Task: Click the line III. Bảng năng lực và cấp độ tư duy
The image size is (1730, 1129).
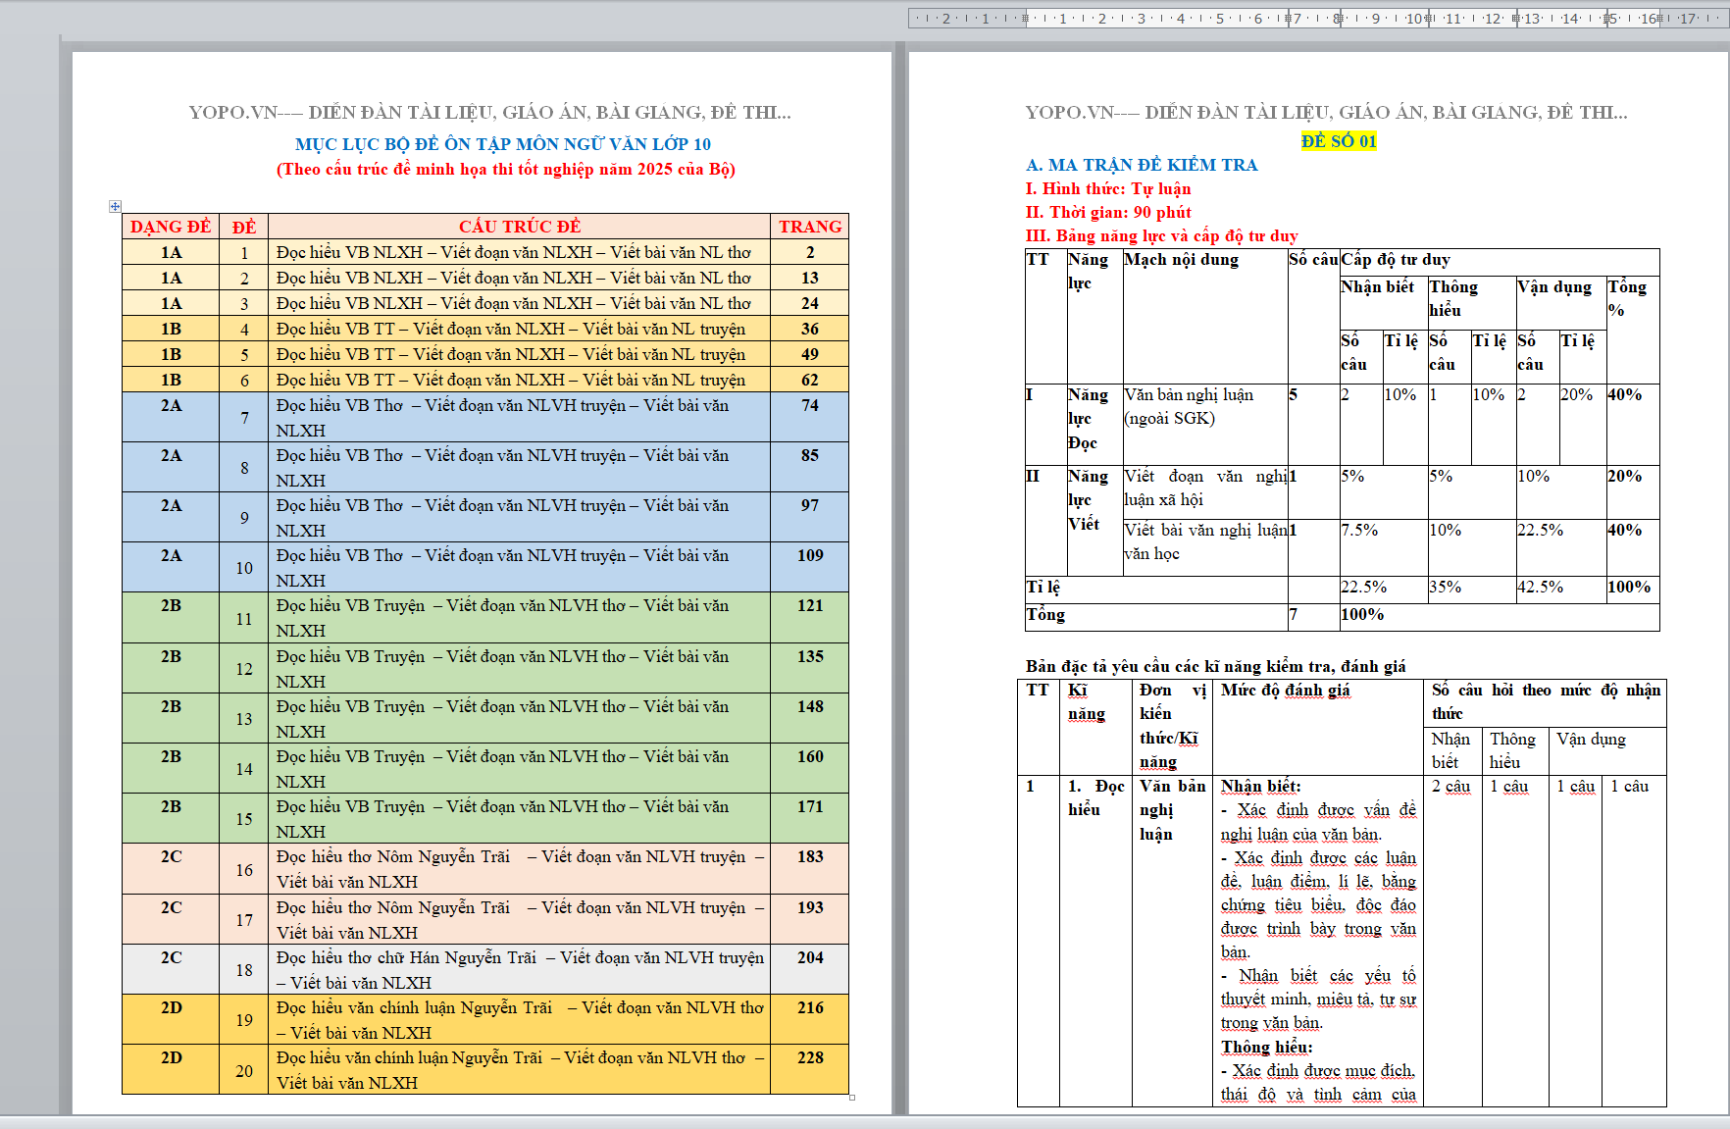Action: tap(1162, 235)
